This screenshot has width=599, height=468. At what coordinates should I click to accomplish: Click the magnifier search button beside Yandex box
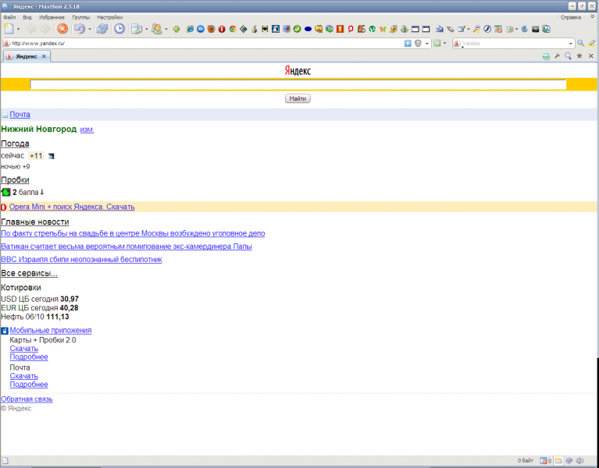click(581, 43)
